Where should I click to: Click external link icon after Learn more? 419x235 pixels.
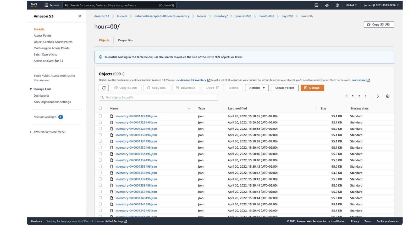[x=368, y=80]
